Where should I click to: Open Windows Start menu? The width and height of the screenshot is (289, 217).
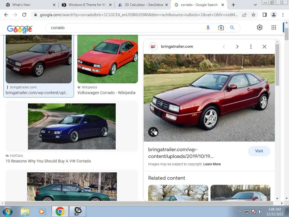point(7,211)
